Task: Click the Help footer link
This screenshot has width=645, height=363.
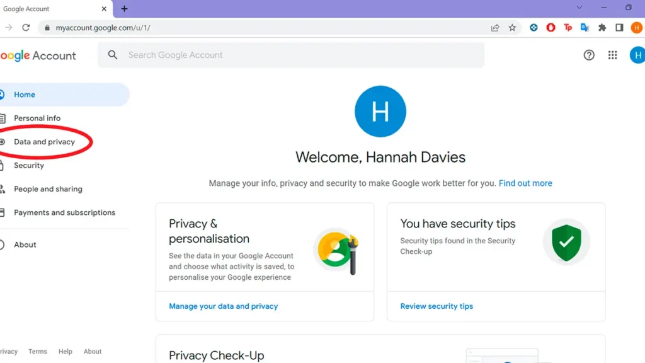Action: [65, 352]
